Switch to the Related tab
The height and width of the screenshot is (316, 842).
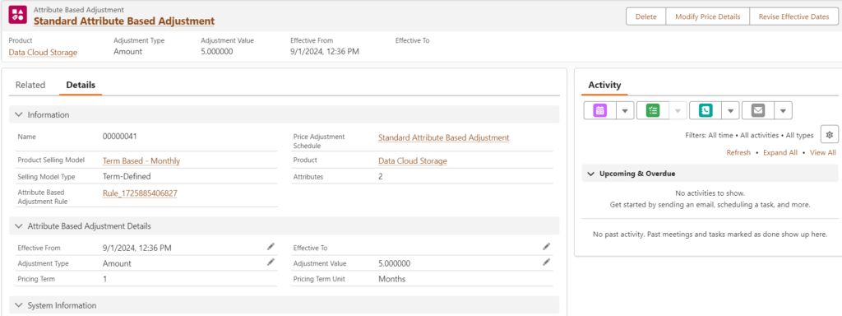(30, 85)
